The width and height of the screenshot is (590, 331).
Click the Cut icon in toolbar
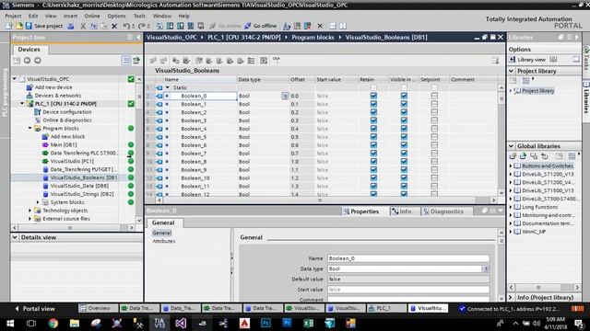(x=83, y=26)
